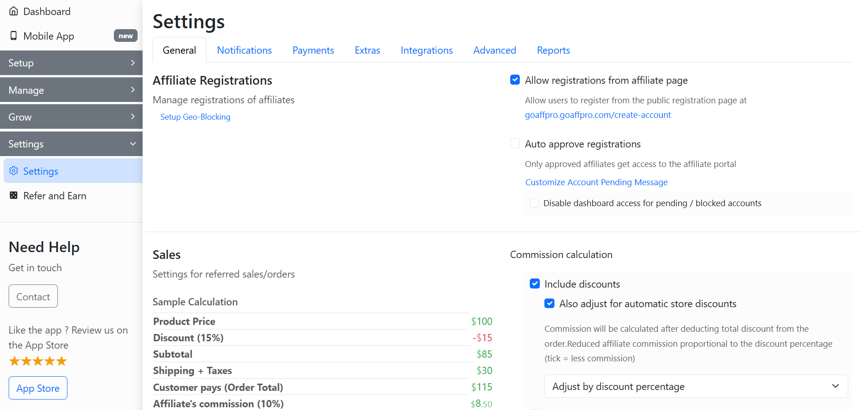Check Disable dashboard access for pending accounts
The height and width of the screenshot is (410, 861).
534,203
